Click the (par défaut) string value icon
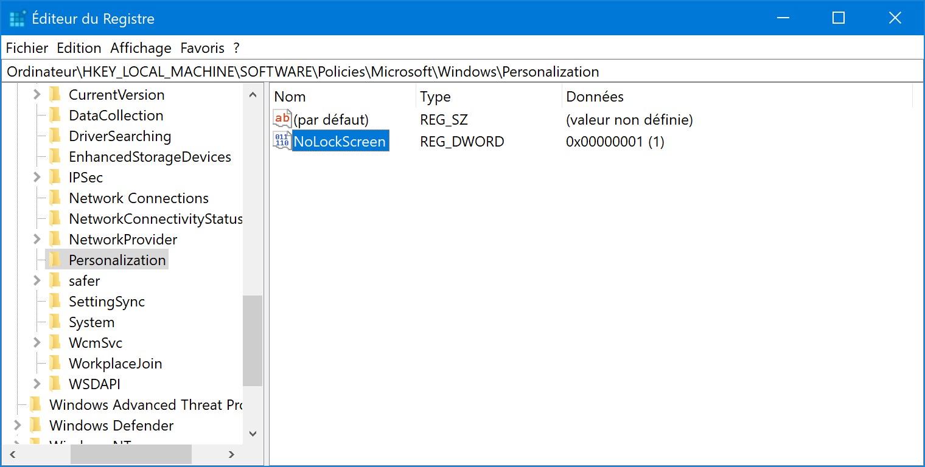 pyautogui.click(x=282, y=119)
